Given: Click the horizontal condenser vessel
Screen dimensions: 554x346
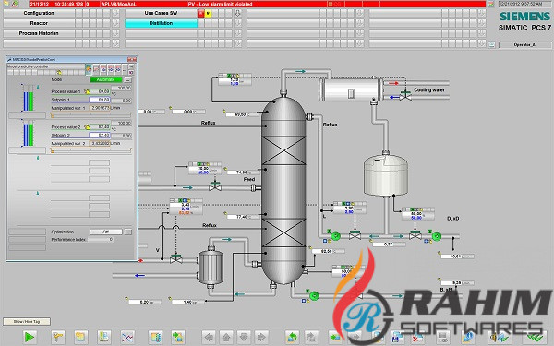Looking at the screenshot, I should pos(351,90).
